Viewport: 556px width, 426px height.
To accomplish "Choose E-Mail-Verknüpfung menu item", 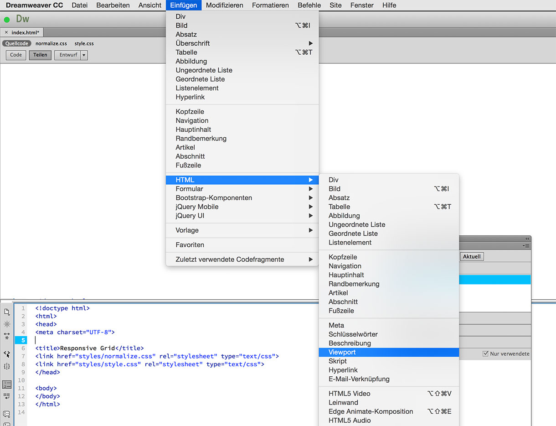I will (389, 379).
